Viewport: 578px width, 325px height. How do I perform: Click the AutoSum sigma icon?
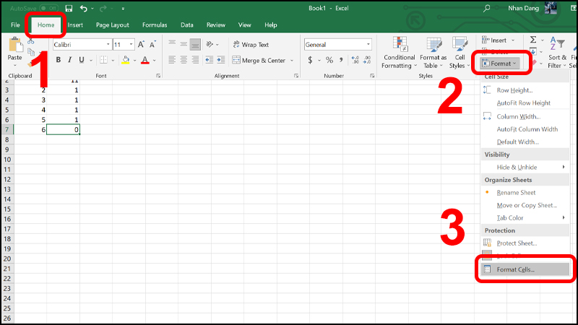[x=533, y=40]
